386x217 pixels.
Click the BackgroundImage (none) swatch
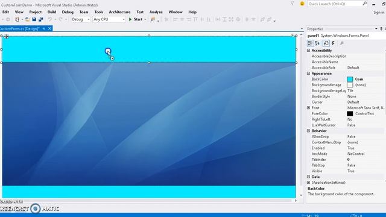coord(350,85)
